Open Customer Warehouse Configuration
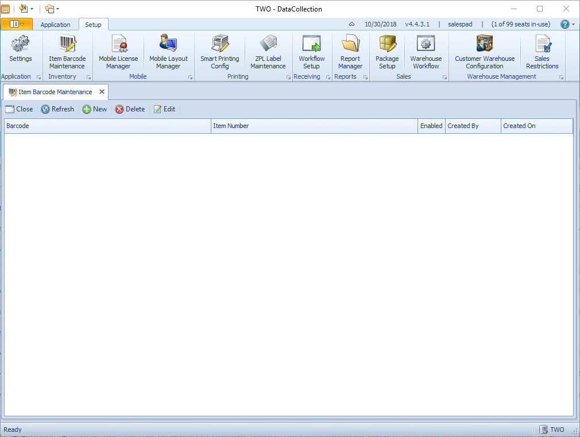The width and height of the screenshot is (580, 437). [x=485, y=52]
